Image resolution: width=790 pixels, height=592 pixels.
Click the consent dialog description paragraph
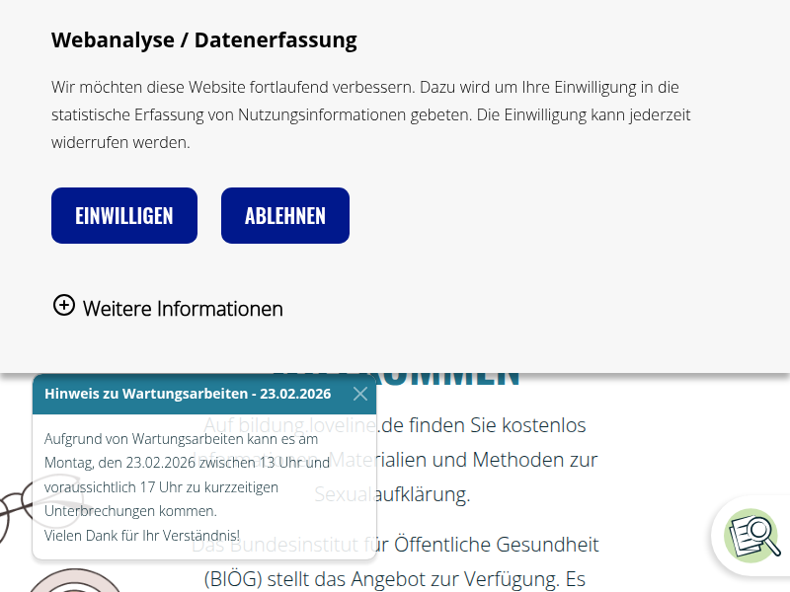[x=370, y=113]
